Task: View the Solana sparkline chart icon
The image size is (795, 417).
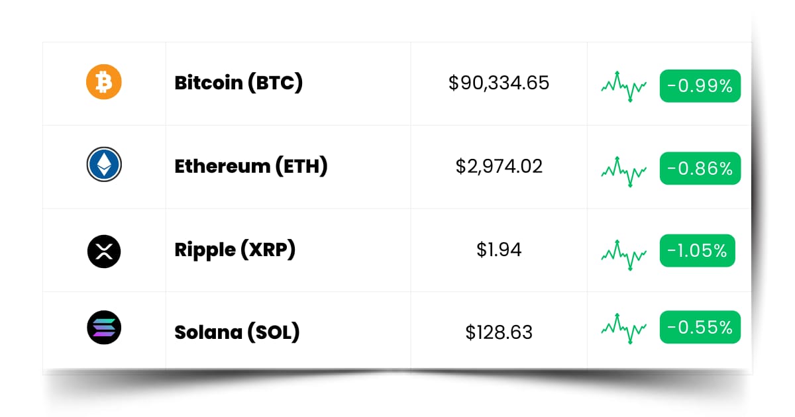Action: (x=623, y=328)
